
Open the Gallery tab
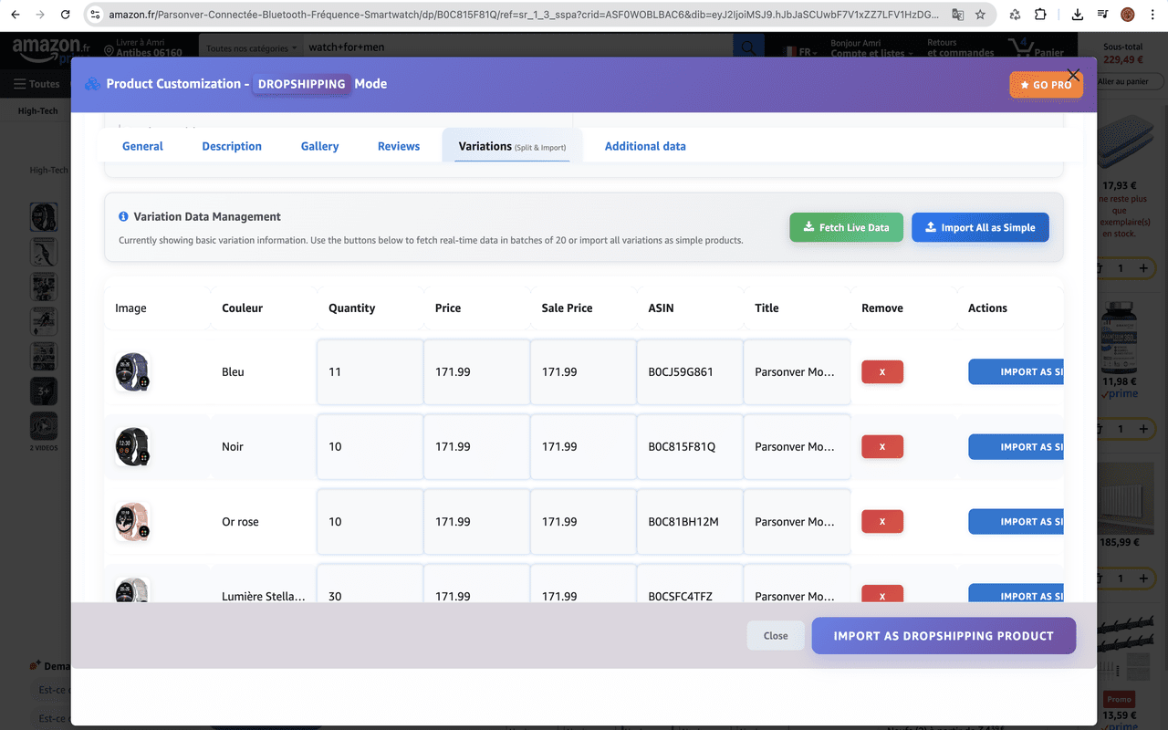tap(319, 146)
